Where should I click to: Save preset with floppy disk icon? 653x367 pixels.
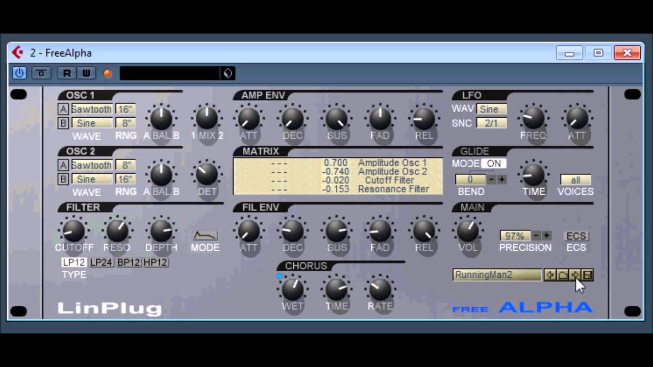[587, 275]
